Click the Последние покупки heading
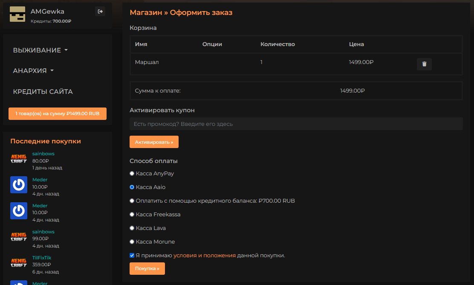Screen dimensions: 474x285 pyautogui.click(x=46, y=141)
